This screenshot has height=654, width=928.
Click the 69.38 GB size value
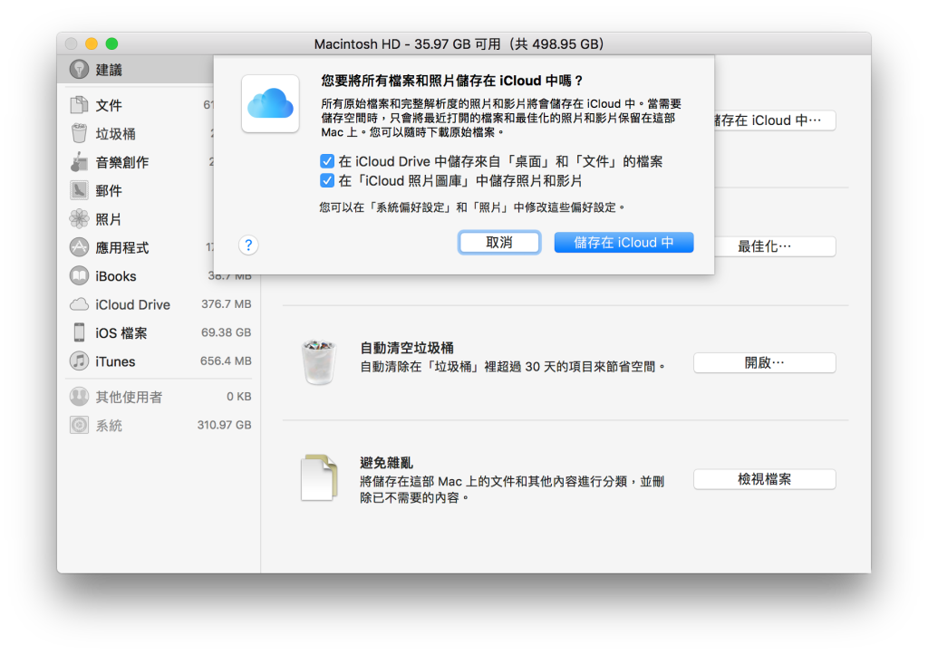tap(226, 332)
